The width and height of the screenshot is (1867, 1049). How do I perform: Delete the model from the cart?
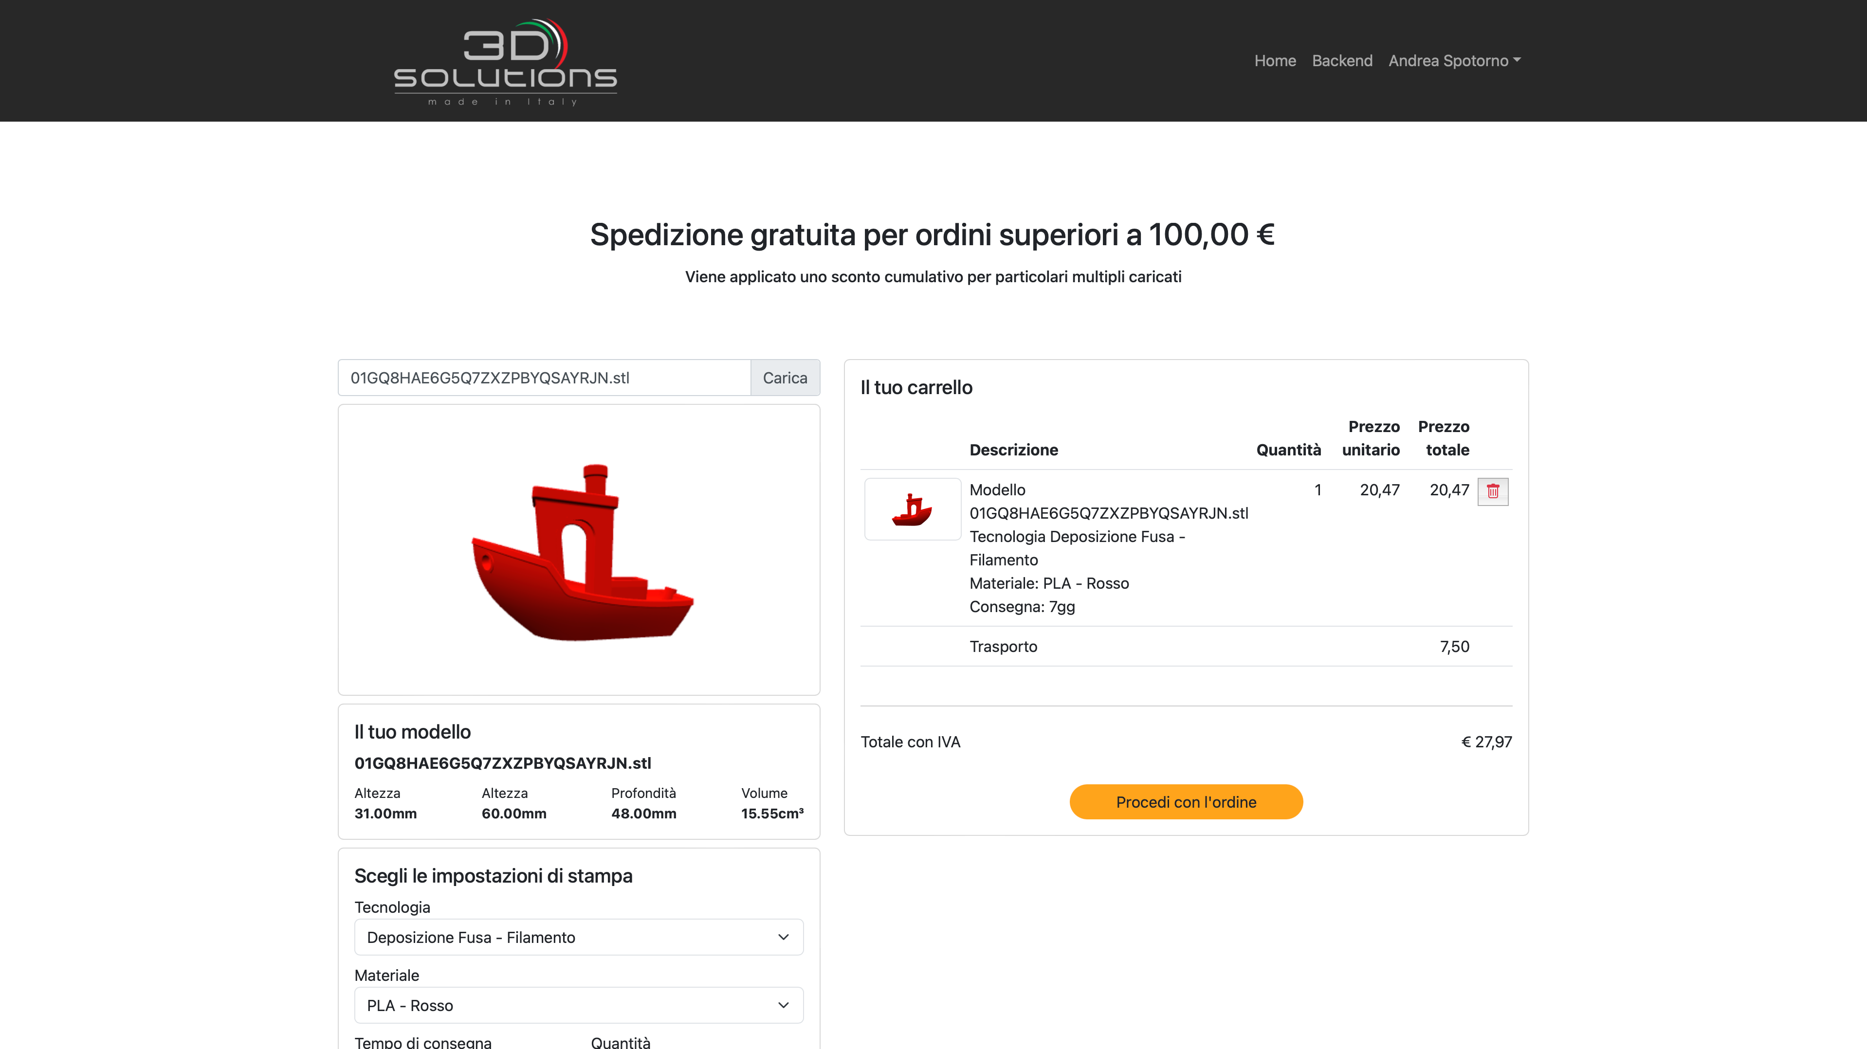coord(1492,491)
